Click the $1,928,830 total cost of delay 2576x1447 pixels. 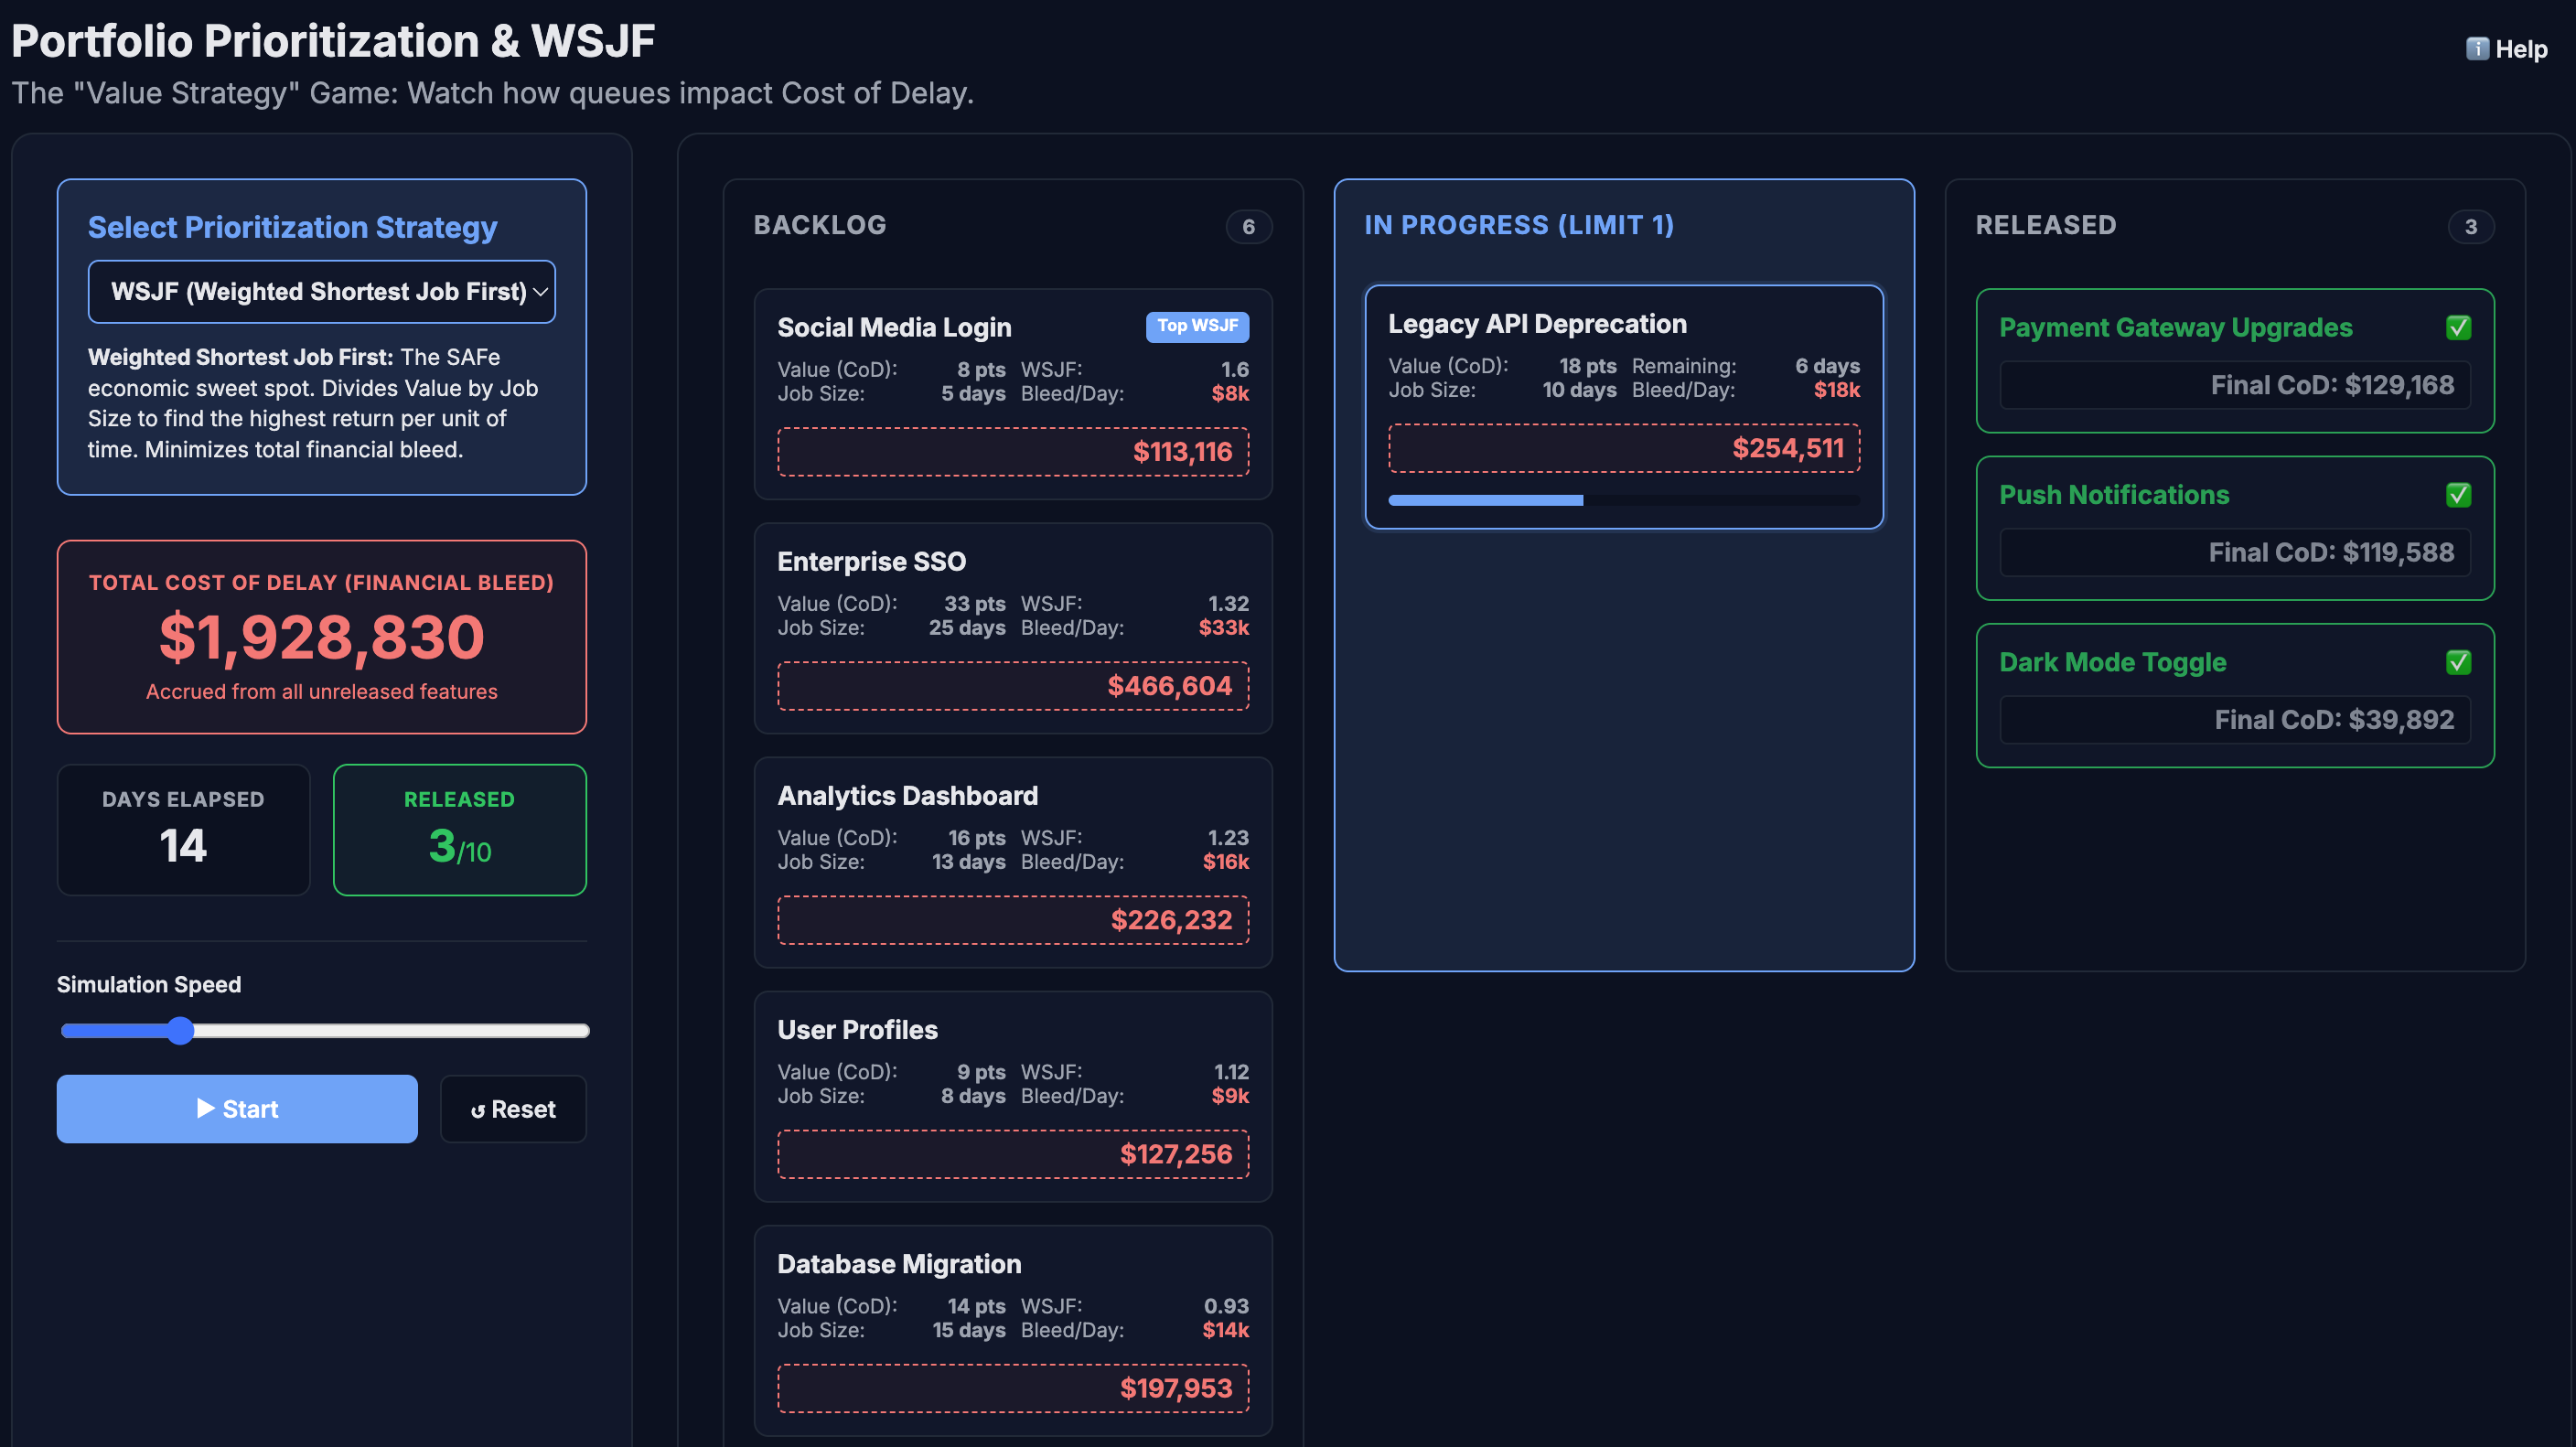(x=321, y=637)
